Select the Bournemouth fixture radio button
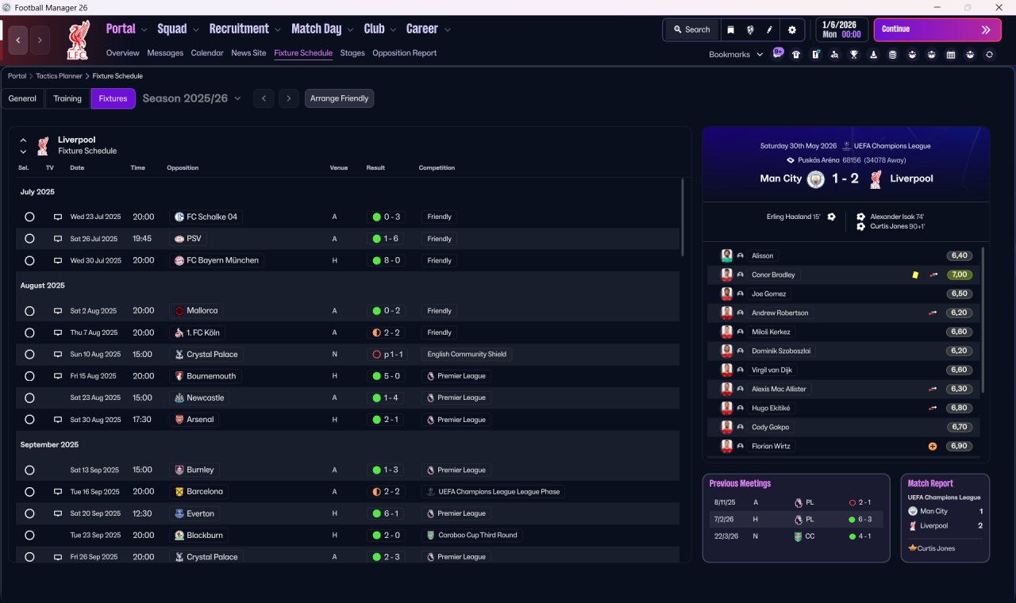Viewport: 1016px width, 603px height. [29, 376]
